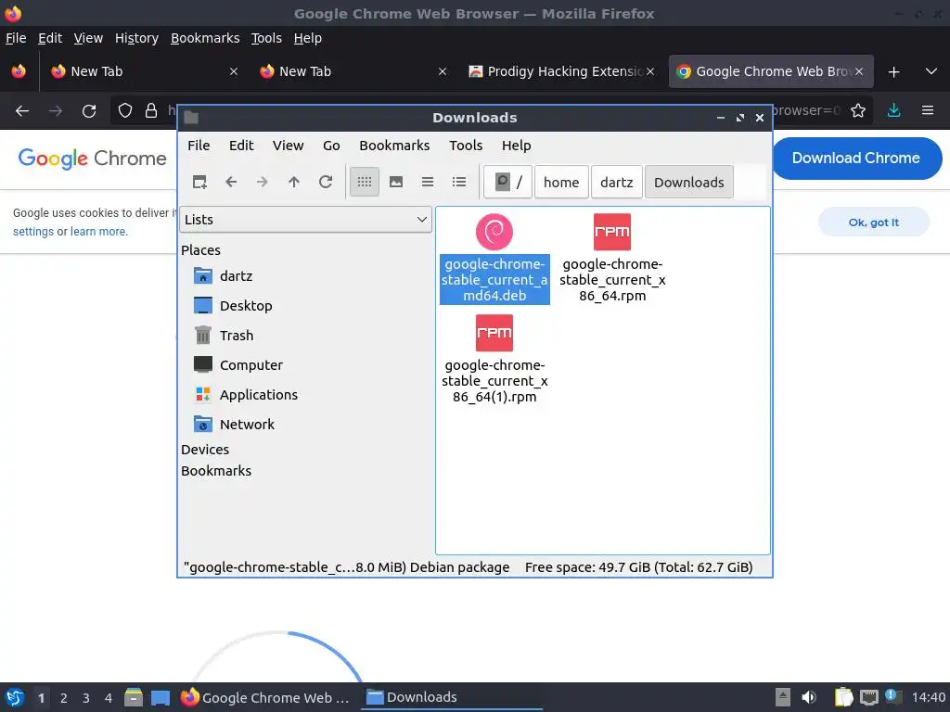
Task: Open Firefox History menu
Action: 137,38
